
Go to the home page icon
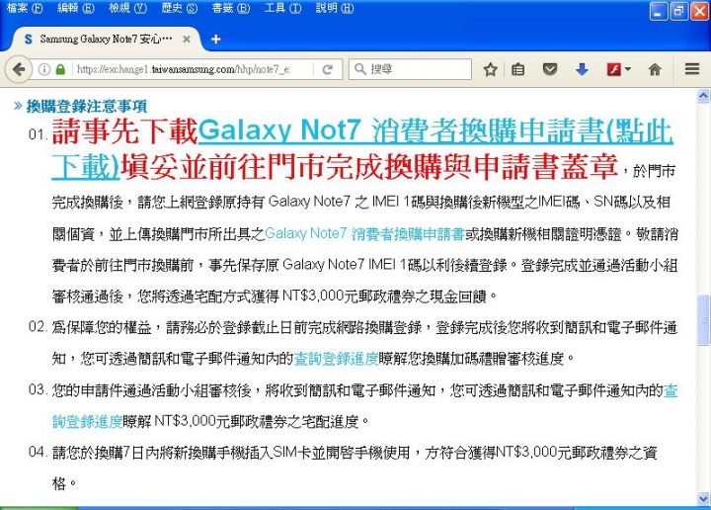(x=655, y=69)
